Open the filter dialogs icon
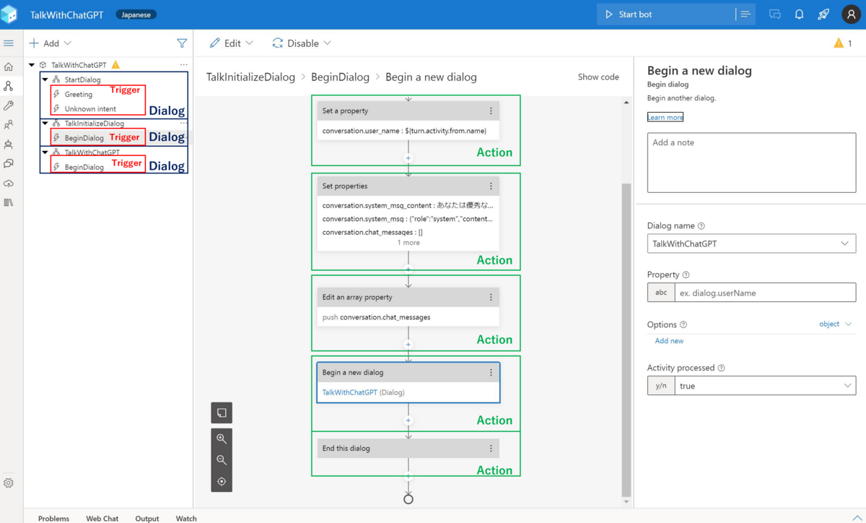 tap(182, 43)
